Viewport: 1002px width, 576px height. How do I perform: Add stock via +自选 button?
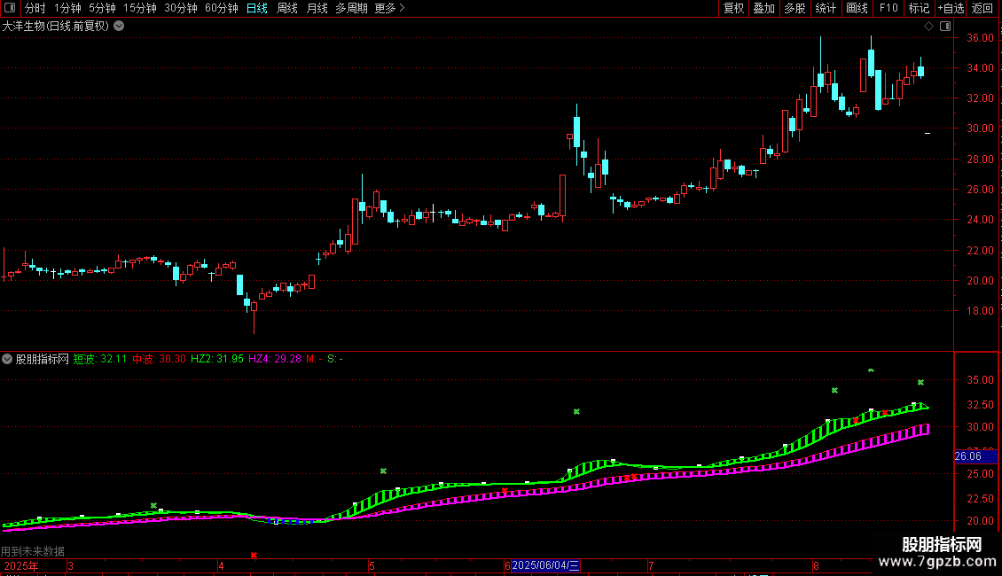coord(951,8)
